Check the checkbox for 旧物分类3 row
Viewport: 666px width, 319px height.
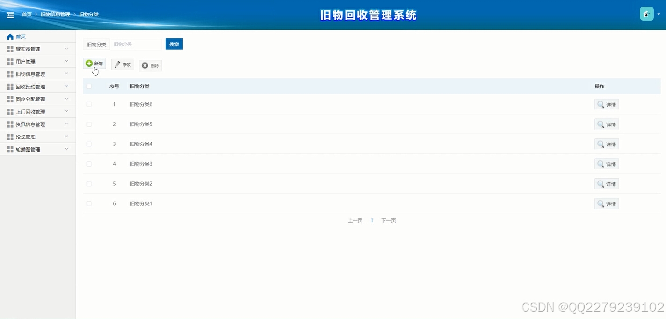[x=89, y=164]
